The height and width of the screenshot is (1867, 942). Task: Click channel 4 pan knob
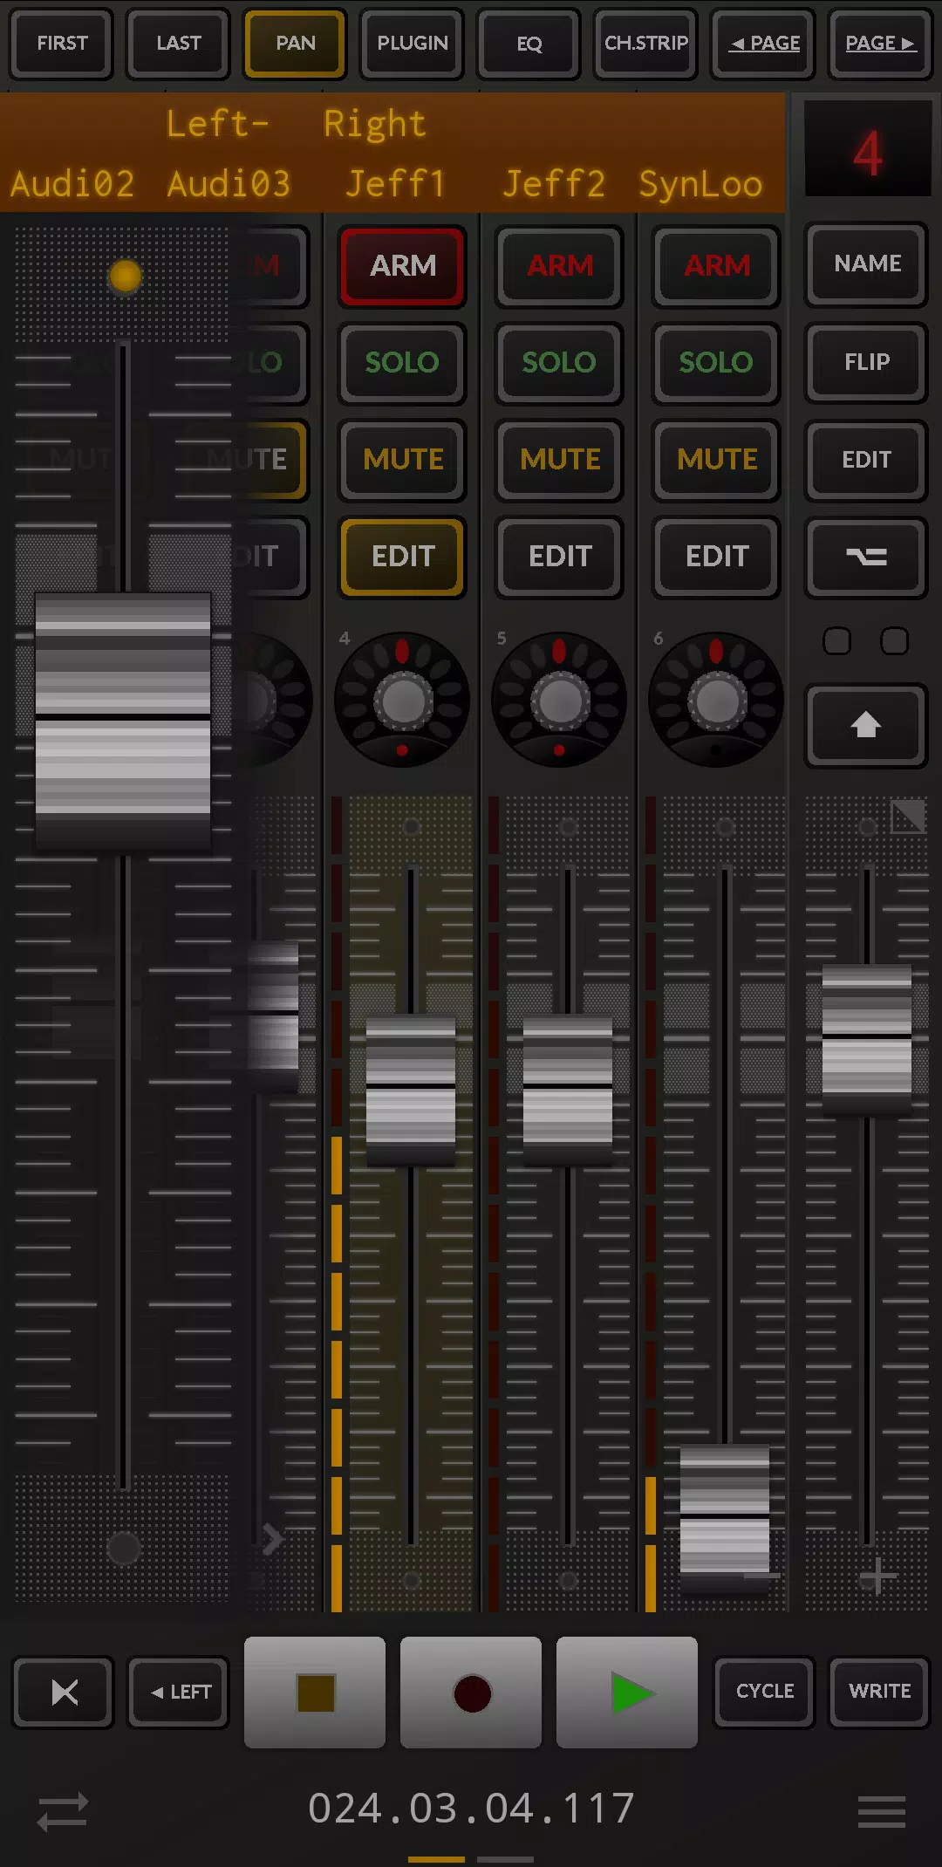[402, 701]
